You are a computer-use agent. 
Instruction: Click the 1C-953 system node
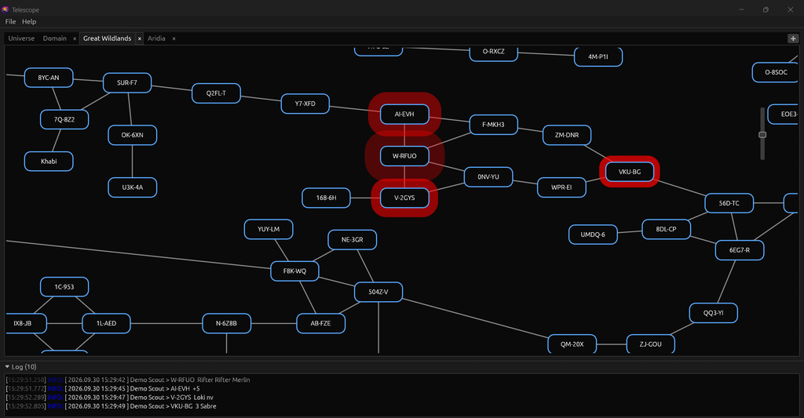64,287
